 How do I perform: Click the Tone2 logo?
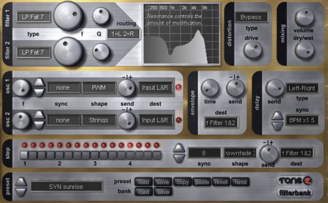295,181
